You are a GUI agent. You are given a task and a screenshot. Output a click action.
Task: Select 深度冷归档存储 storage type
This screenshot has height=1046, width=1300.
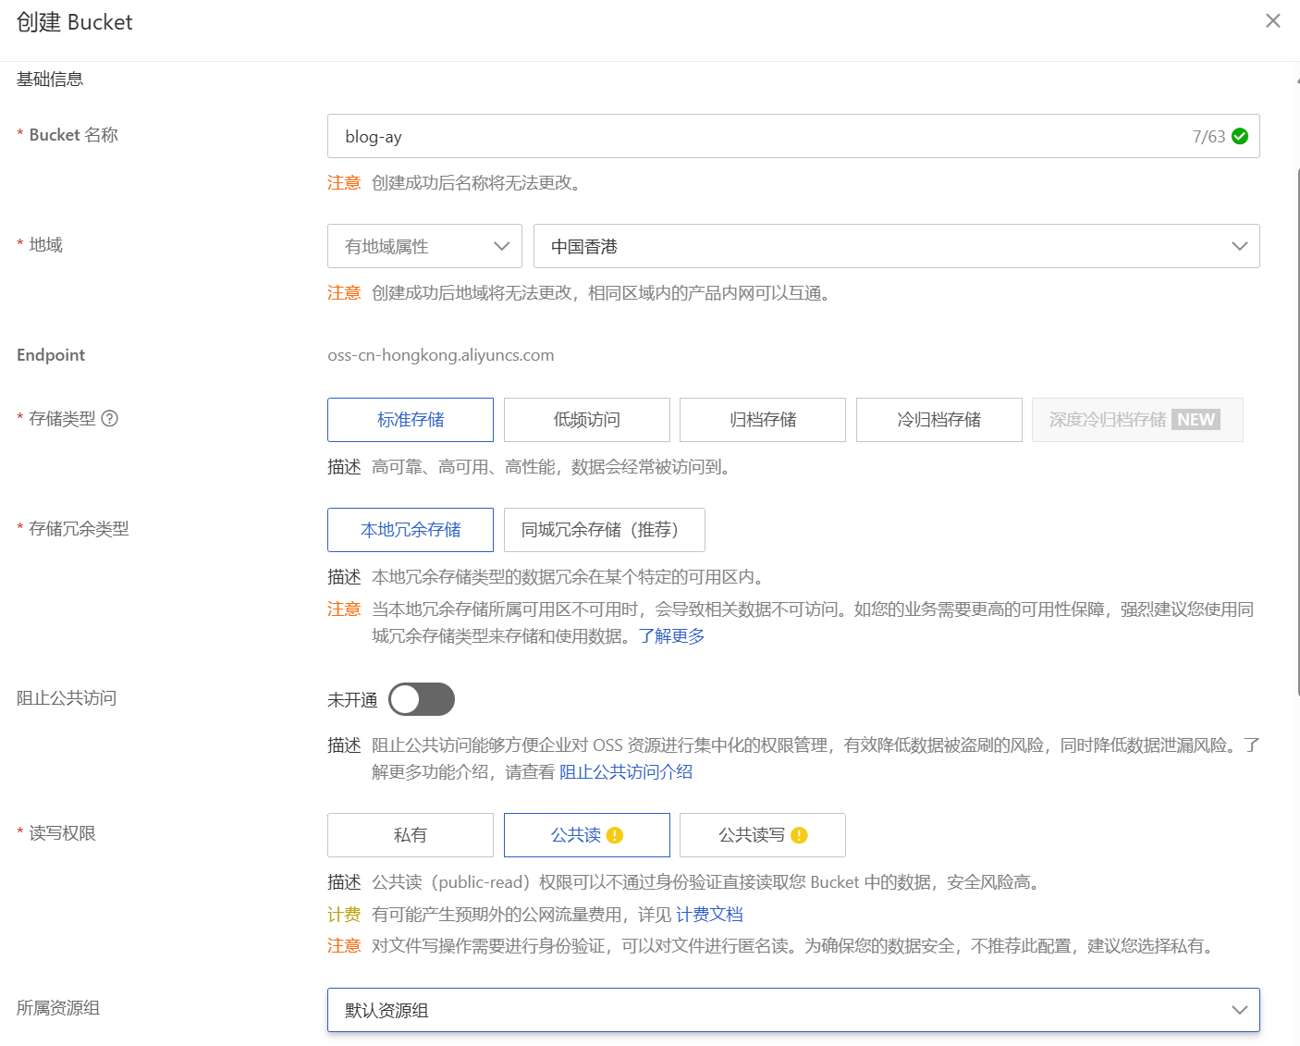pos(1137,420)
